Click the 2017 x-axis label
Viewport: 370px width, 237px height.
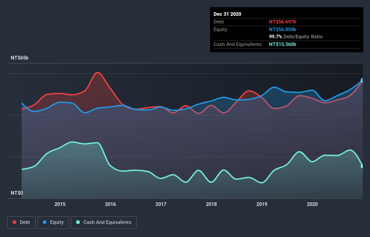pyautogui.click(x=161, y=204)
